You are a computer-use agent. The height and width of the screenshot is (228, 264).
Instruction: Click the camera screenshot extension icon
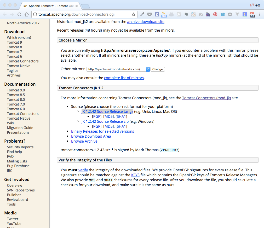(201, 14)
